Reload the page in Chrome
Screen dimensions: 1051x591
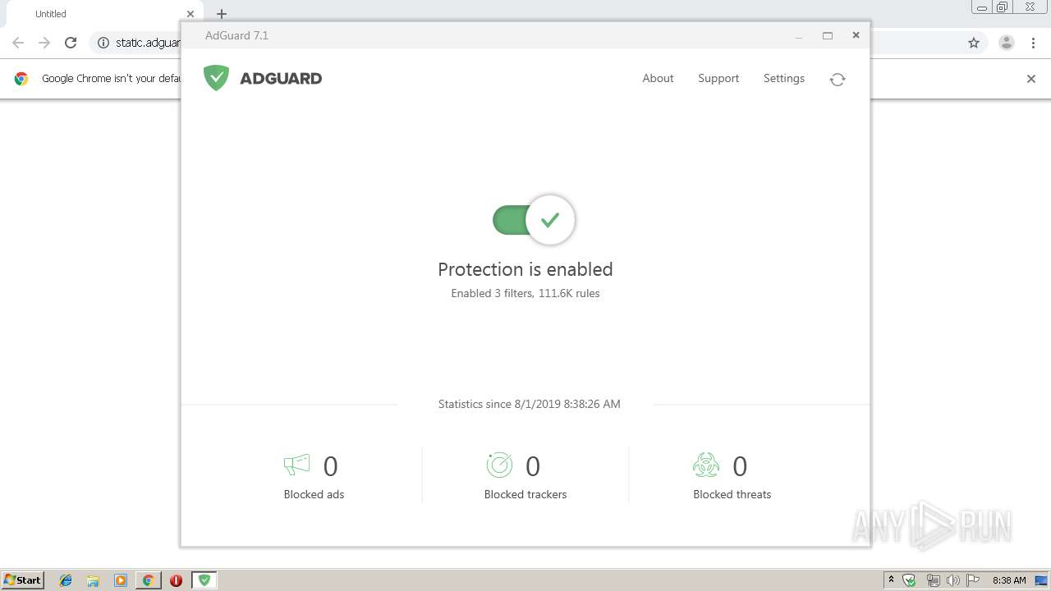pyautogui.click(x=71, y=43)
